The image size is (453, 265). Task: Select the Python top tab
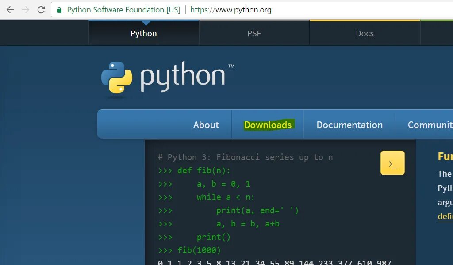pos(144,33)
